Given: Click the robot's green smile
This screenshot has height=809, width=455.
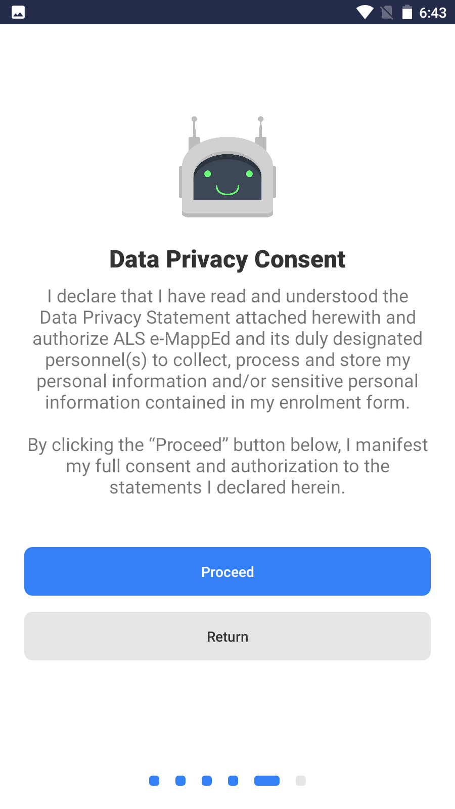Looking at the screenshot, I should point(227,191).
